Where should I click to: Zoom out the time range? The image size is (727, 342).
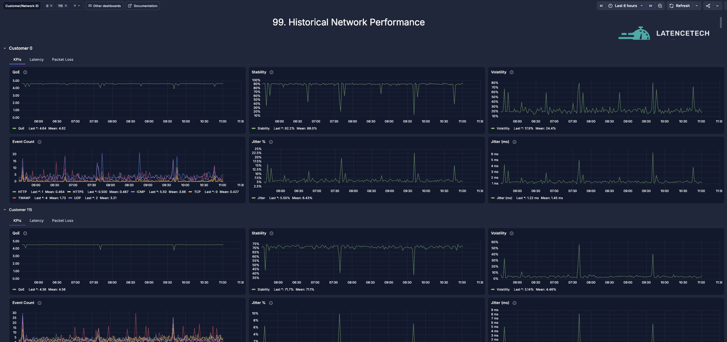[660, 6]
